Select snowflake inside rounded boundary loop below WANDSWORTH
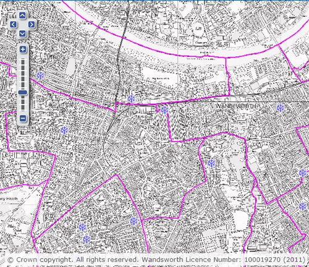The height and width of the screenshot is (267, 309). pyautogui.click(x=211, y=164)
